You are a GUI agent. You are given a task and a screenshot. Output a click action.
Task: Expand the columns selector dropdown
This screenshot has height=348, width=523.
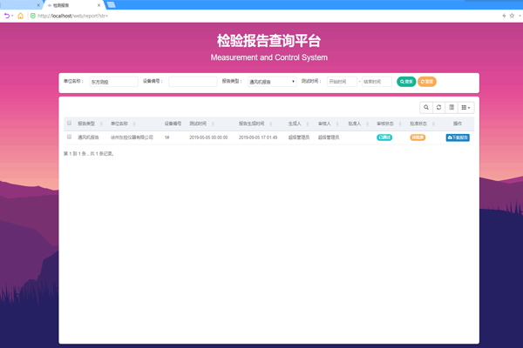click(466, 108)
